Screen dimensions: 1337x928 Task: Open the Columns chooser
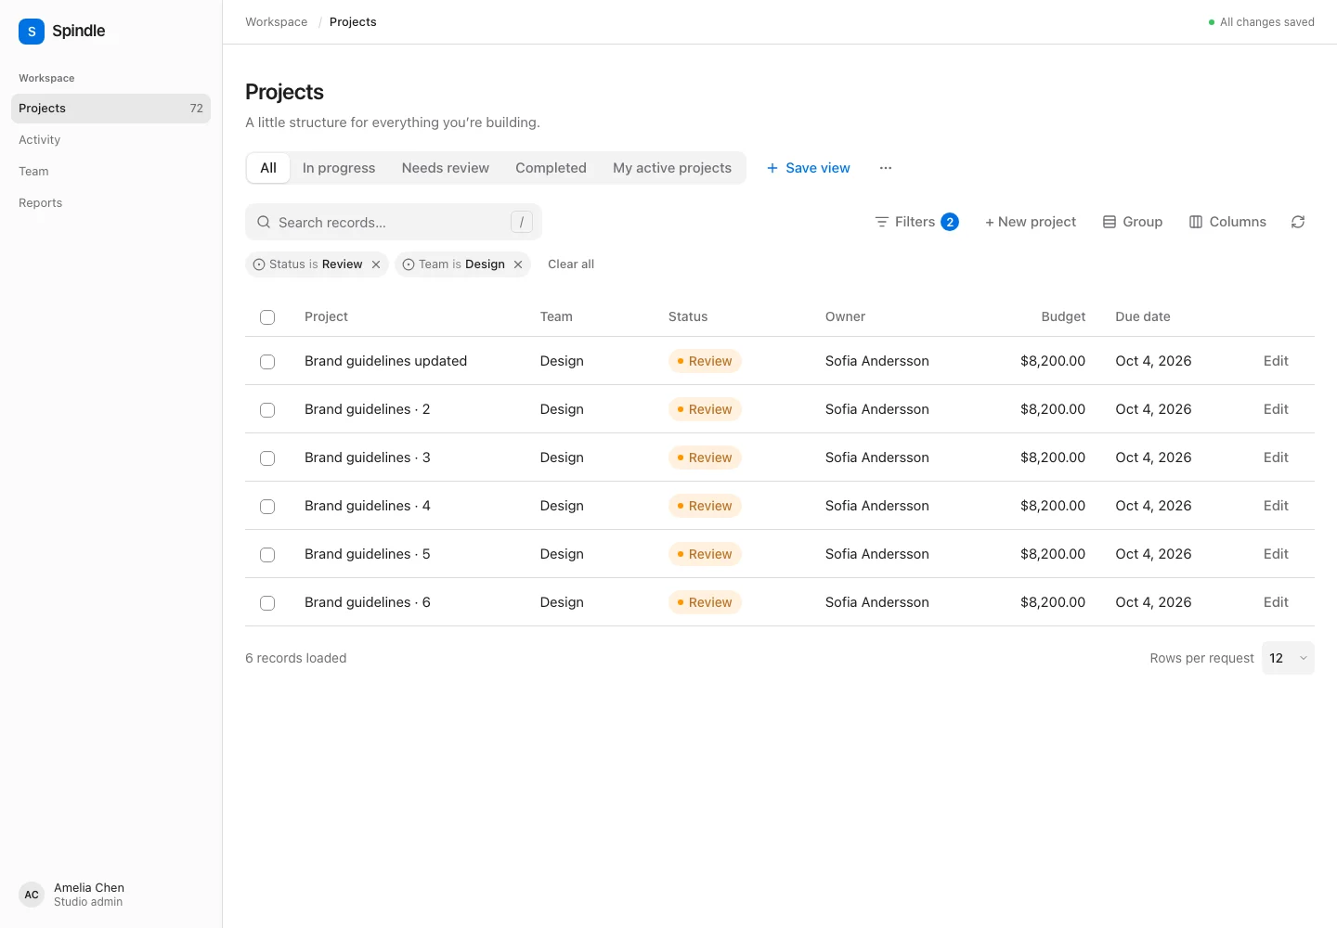coord(1227,222)
